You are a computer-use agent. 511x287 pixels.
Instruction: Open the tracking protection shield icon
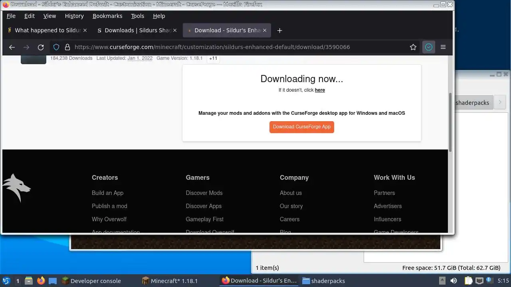pos(56,47)
